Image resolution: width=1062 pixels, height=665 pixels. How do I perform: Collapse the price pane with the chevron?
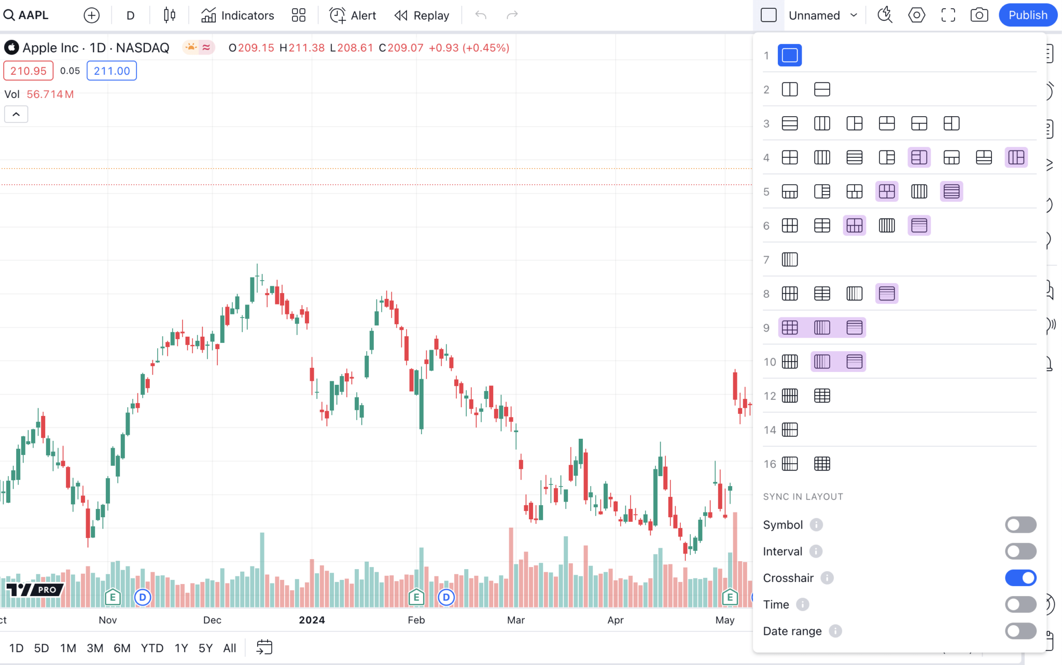coord(16,114)
